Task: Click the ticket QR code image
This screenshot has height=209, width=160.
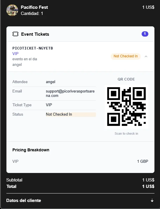Action: pyautogui.click(x=126, y=107)
